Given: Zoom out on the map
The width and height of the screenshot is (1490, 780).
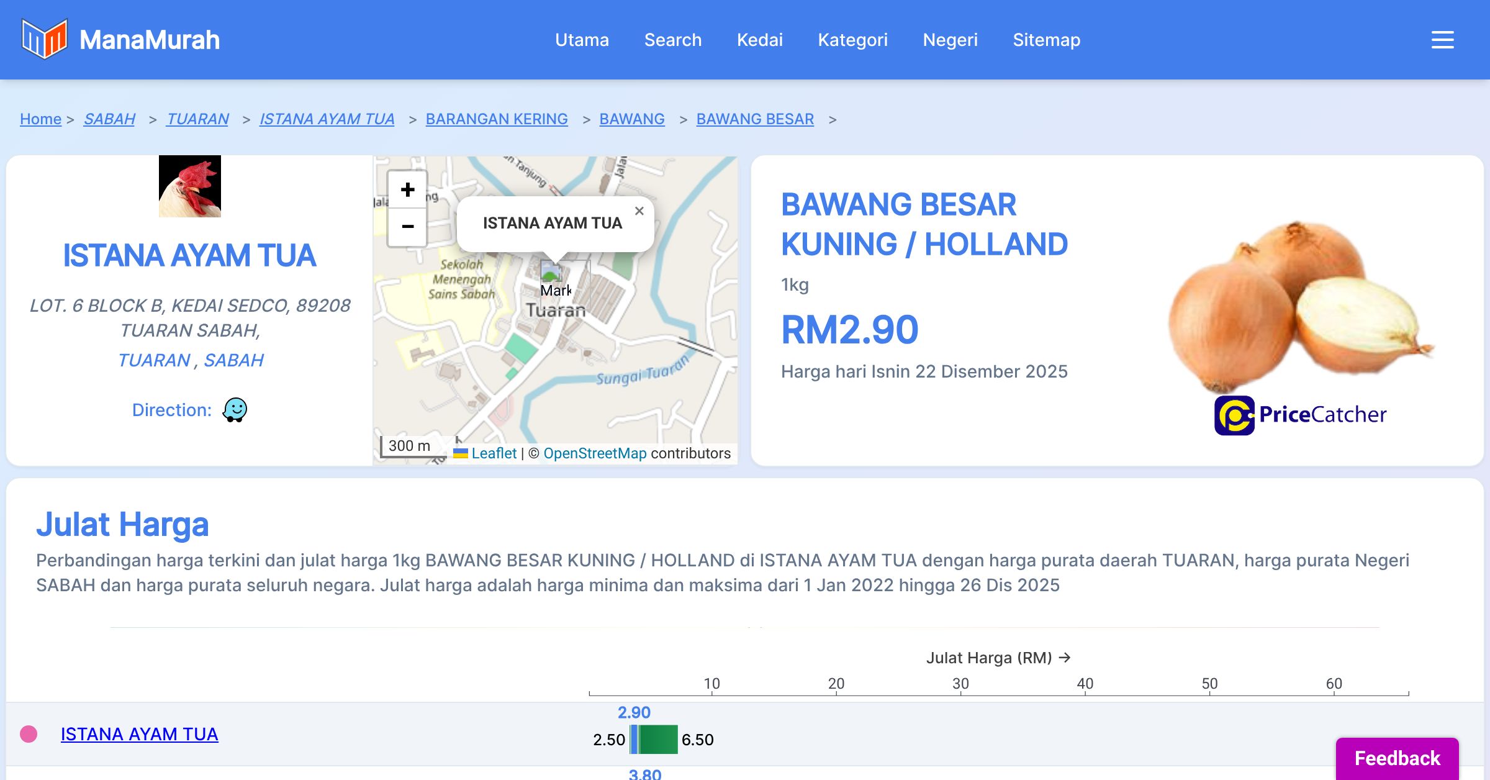Looking at the screenshot, I should pos(407,227).
